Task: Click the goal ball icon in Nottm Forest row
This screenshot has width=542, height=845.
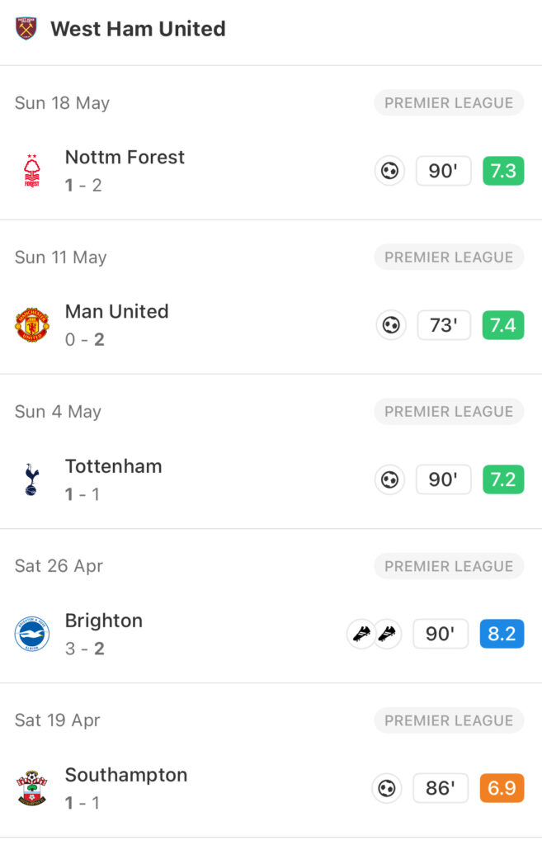Action: (x=389, y=171)
